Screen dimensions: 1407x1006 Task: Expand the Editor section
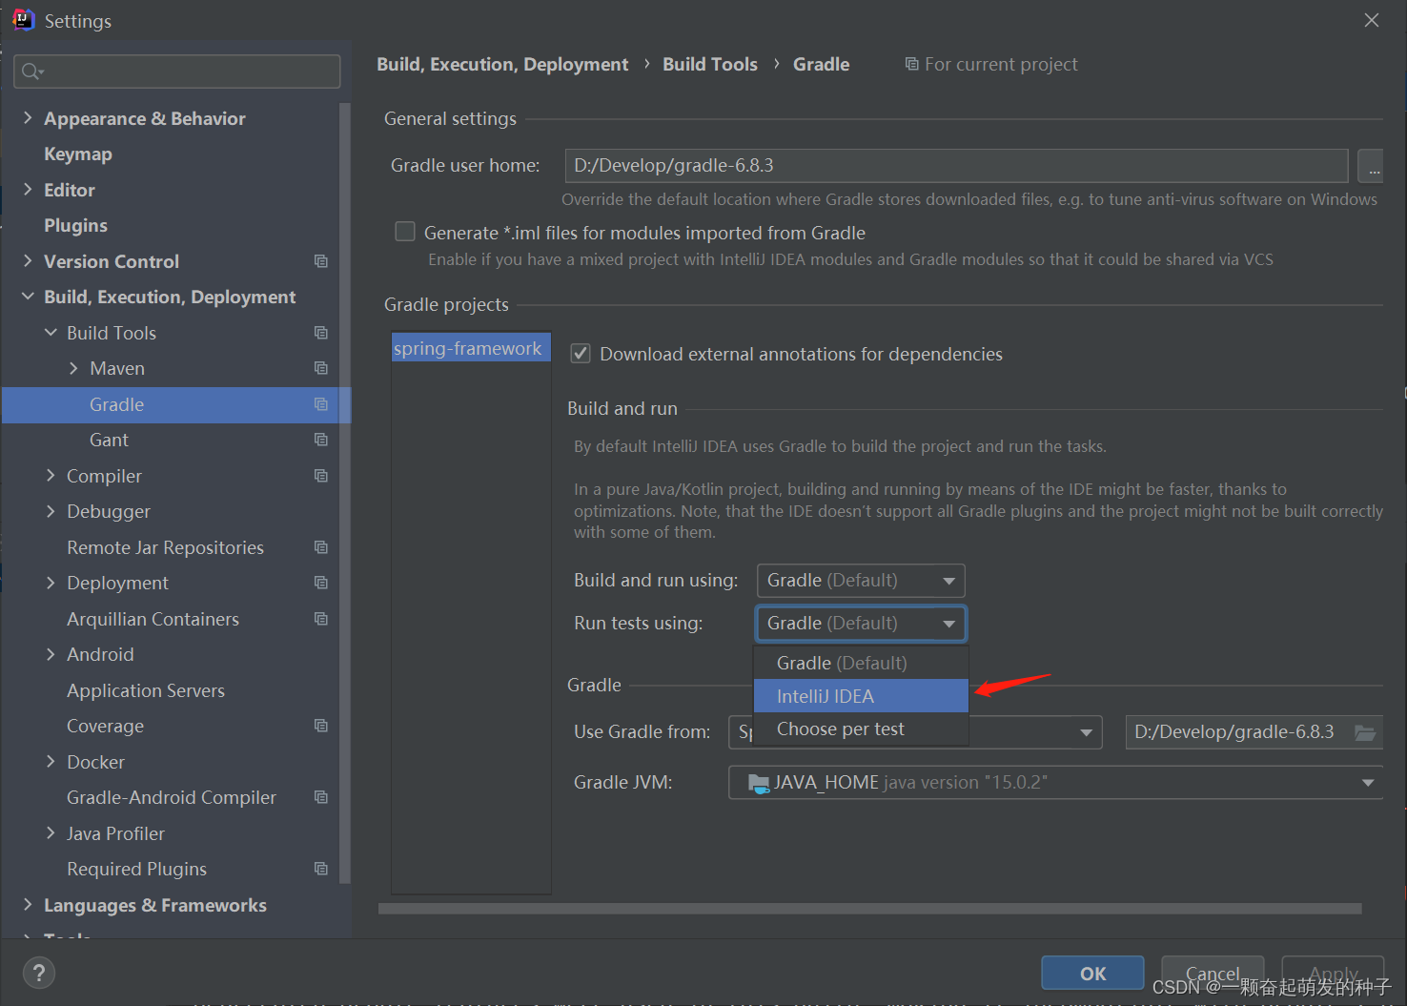28,189
